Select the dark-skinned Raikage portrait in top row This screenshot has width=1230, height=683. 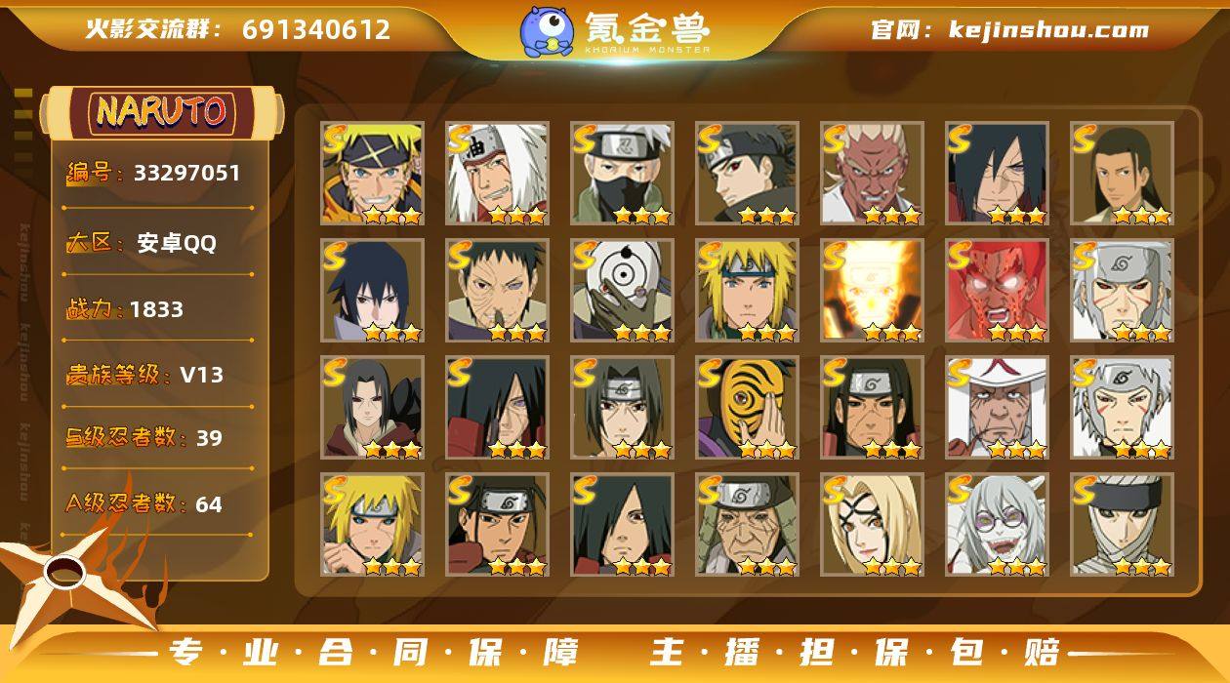[872, 173]
